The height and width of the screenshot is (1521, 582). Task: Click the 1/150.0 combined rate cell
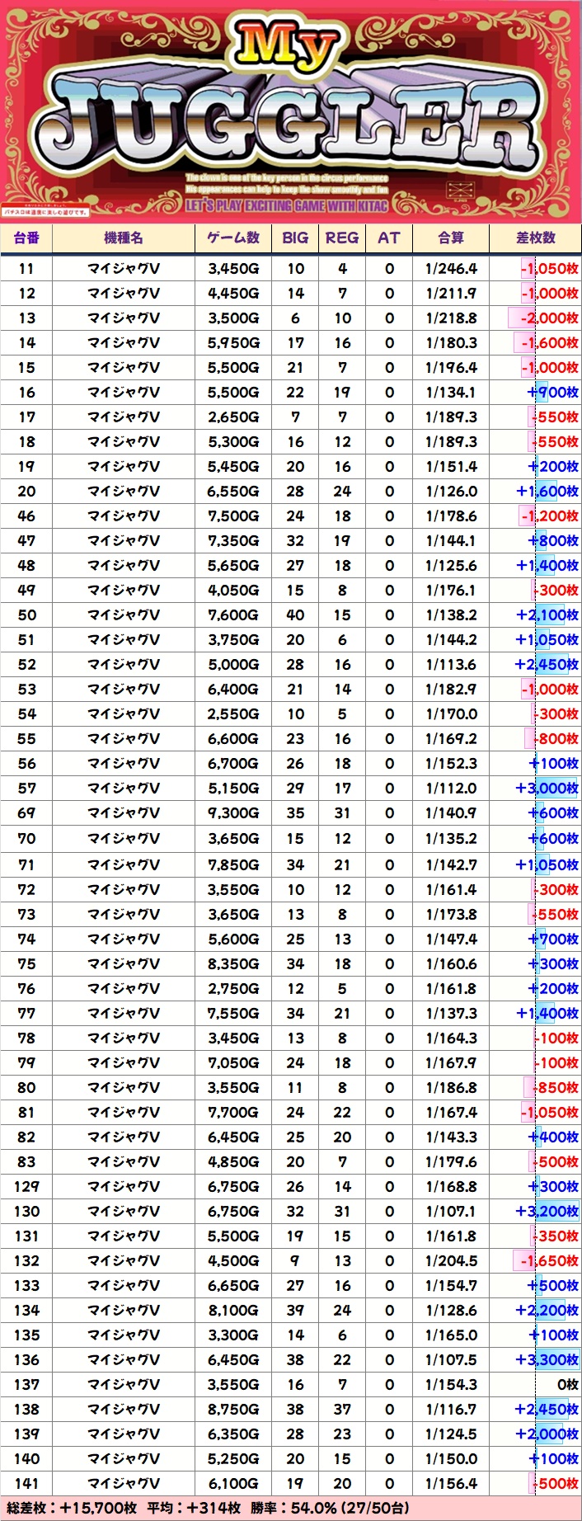click(452, 1459)
